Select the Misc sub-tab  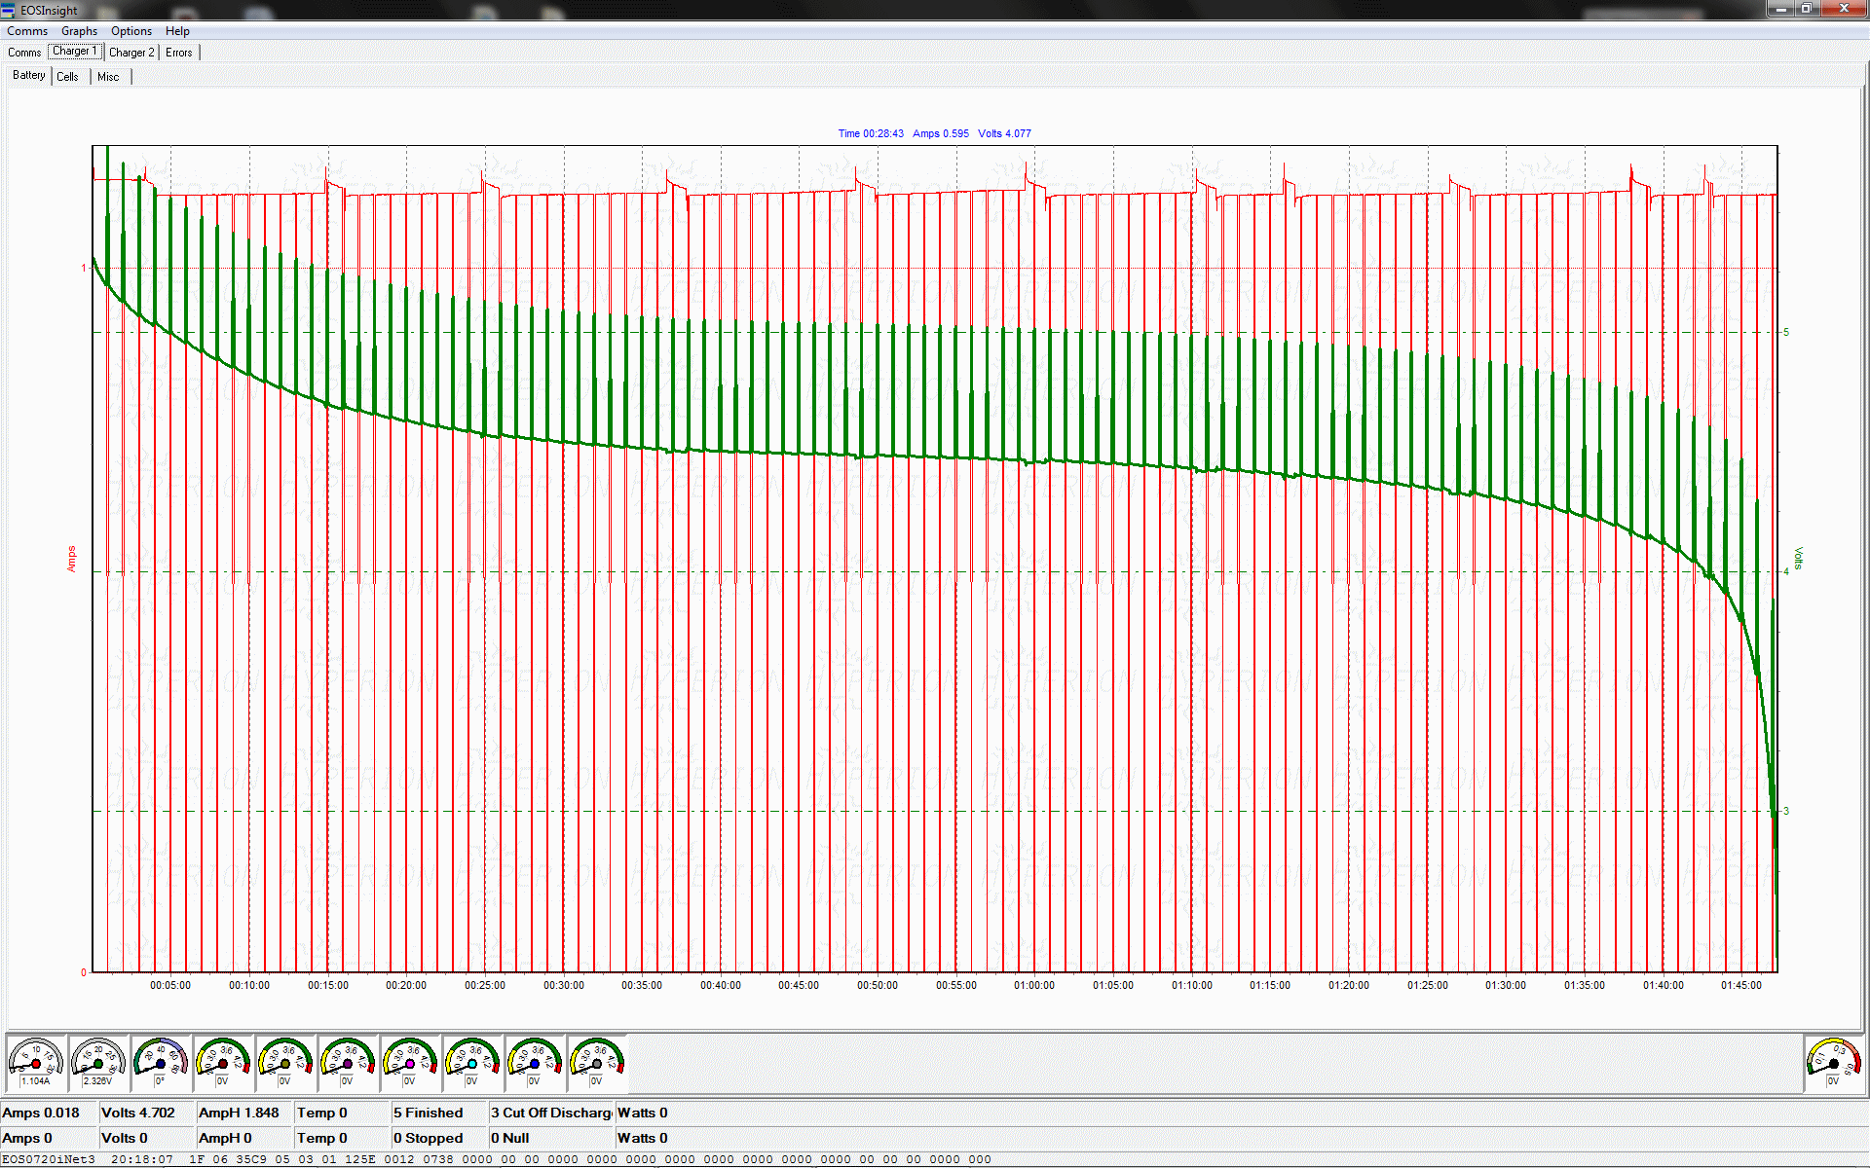click(108, 77)
